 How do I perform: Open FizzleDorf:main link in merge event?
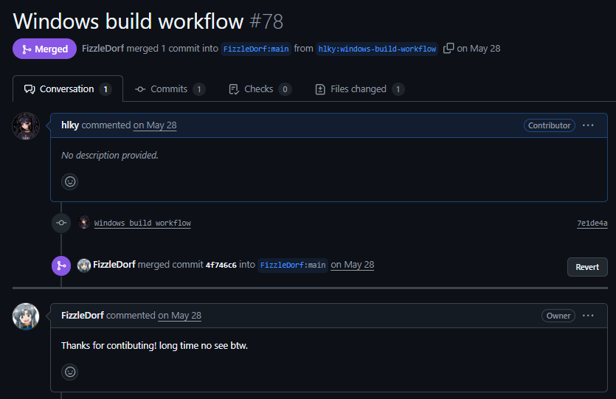coord(293,265)
